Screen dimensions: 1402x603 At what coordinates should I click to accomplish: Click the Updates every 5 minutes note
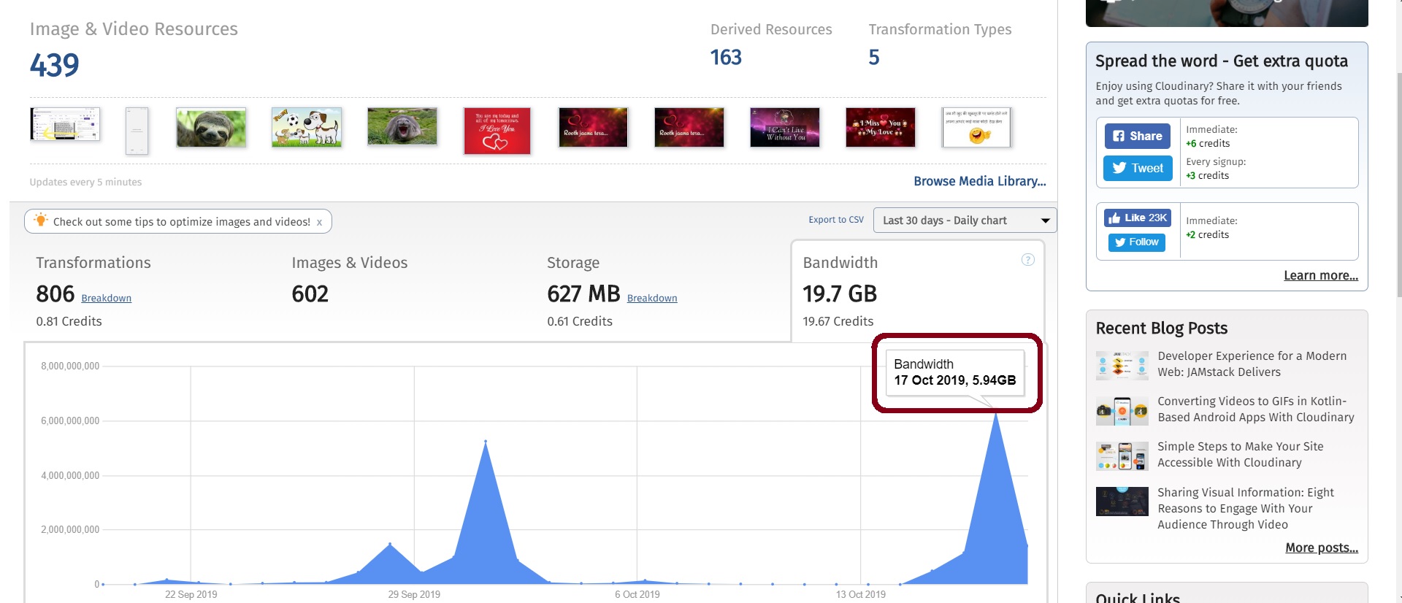tap(85, 183)
